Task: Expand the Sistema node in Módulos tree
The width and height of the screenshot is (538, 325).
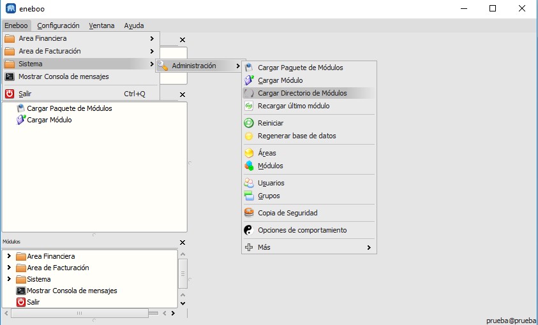Action: pos(10,278)
